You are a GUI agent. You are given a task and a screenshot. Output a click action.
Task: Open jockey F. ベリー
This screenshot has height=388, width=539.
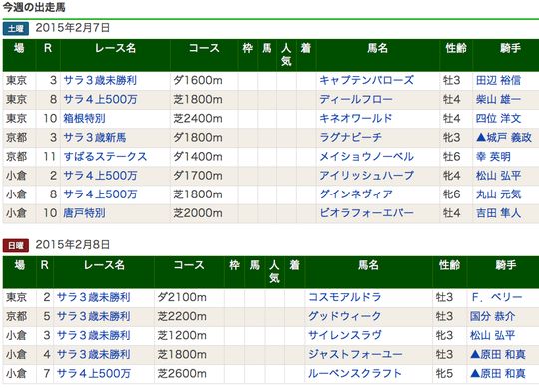pos(496,297)
